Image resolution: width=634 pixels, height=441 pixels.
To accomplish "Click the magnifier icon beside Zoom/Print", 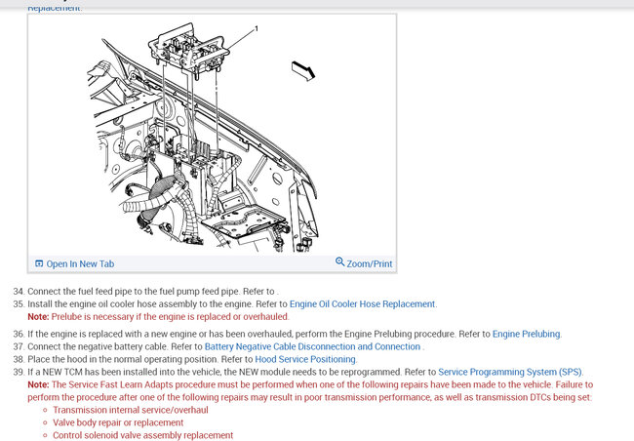I will point(339,261).
